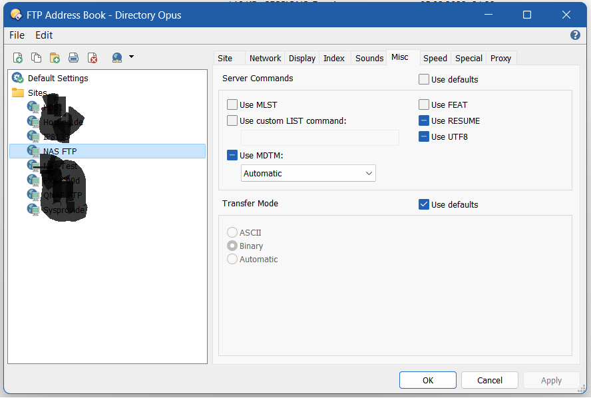
Task: Select the Binary transfer mode radio
Action: [x=232, y=246]
